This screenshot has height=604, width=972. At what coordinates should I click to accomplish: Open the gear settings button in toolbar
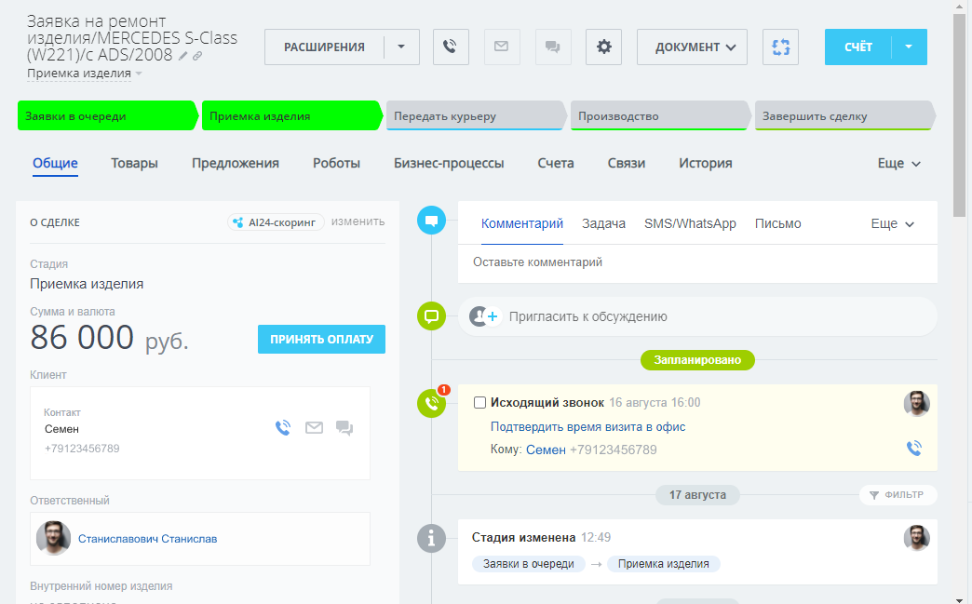(x=604, y=47)
